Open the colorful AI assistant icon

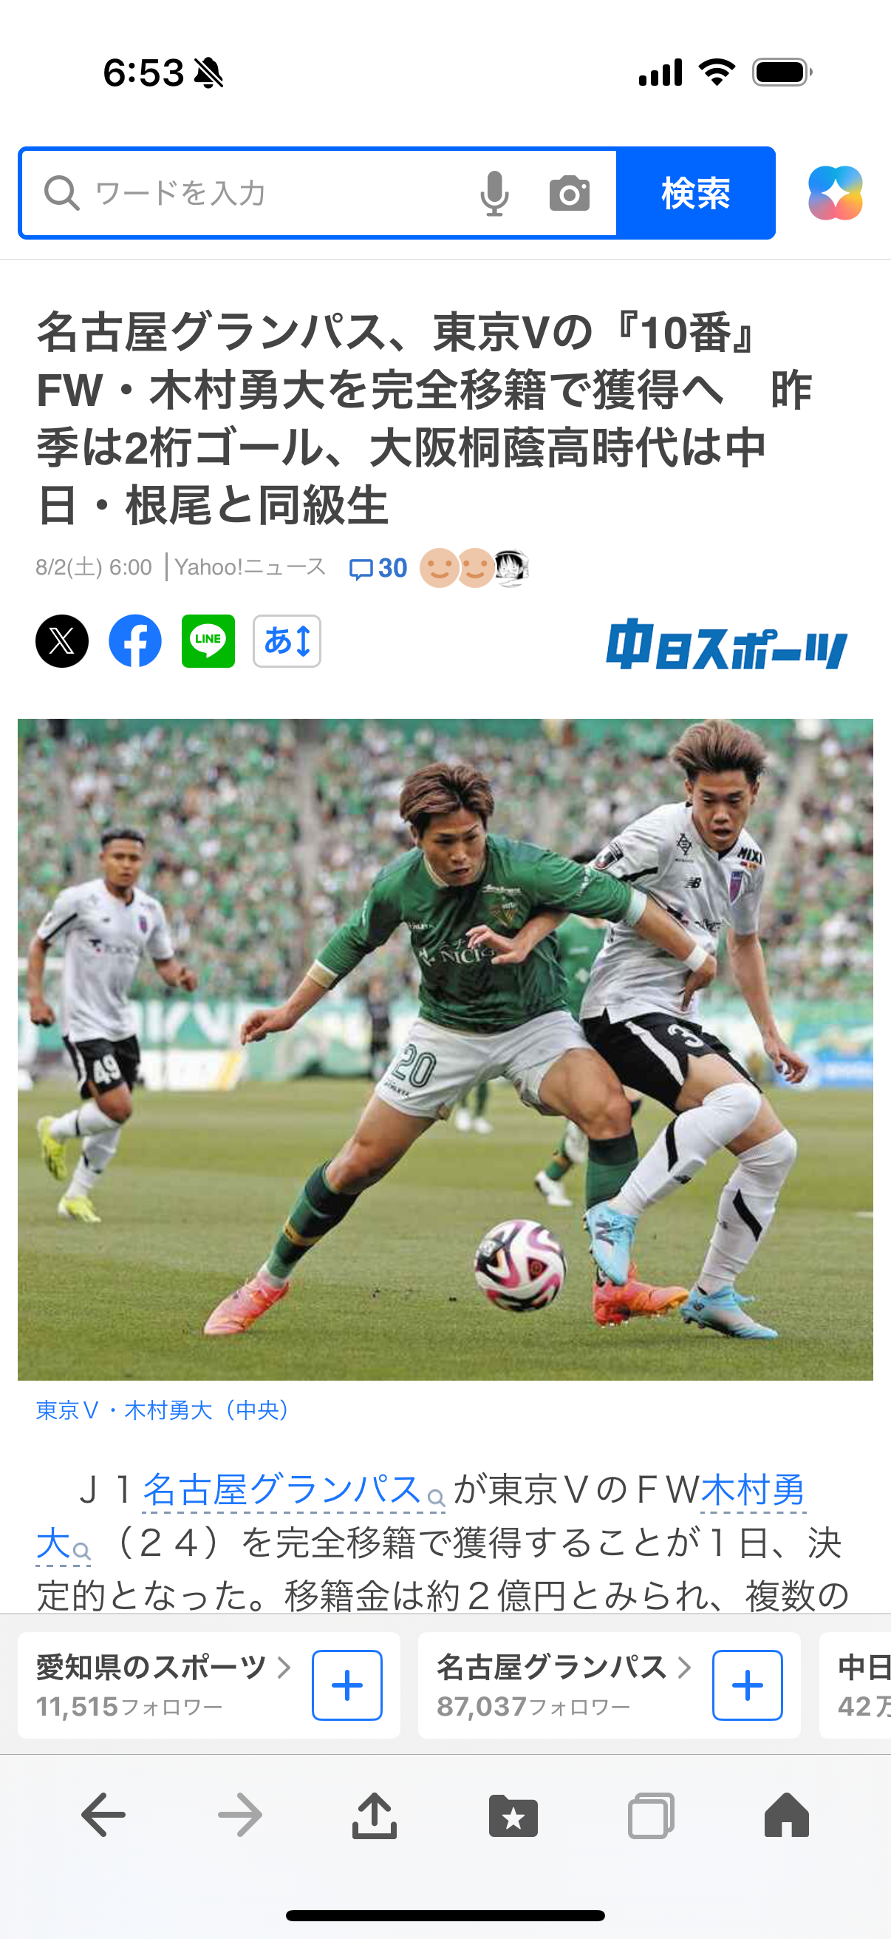tap(835, 193)
